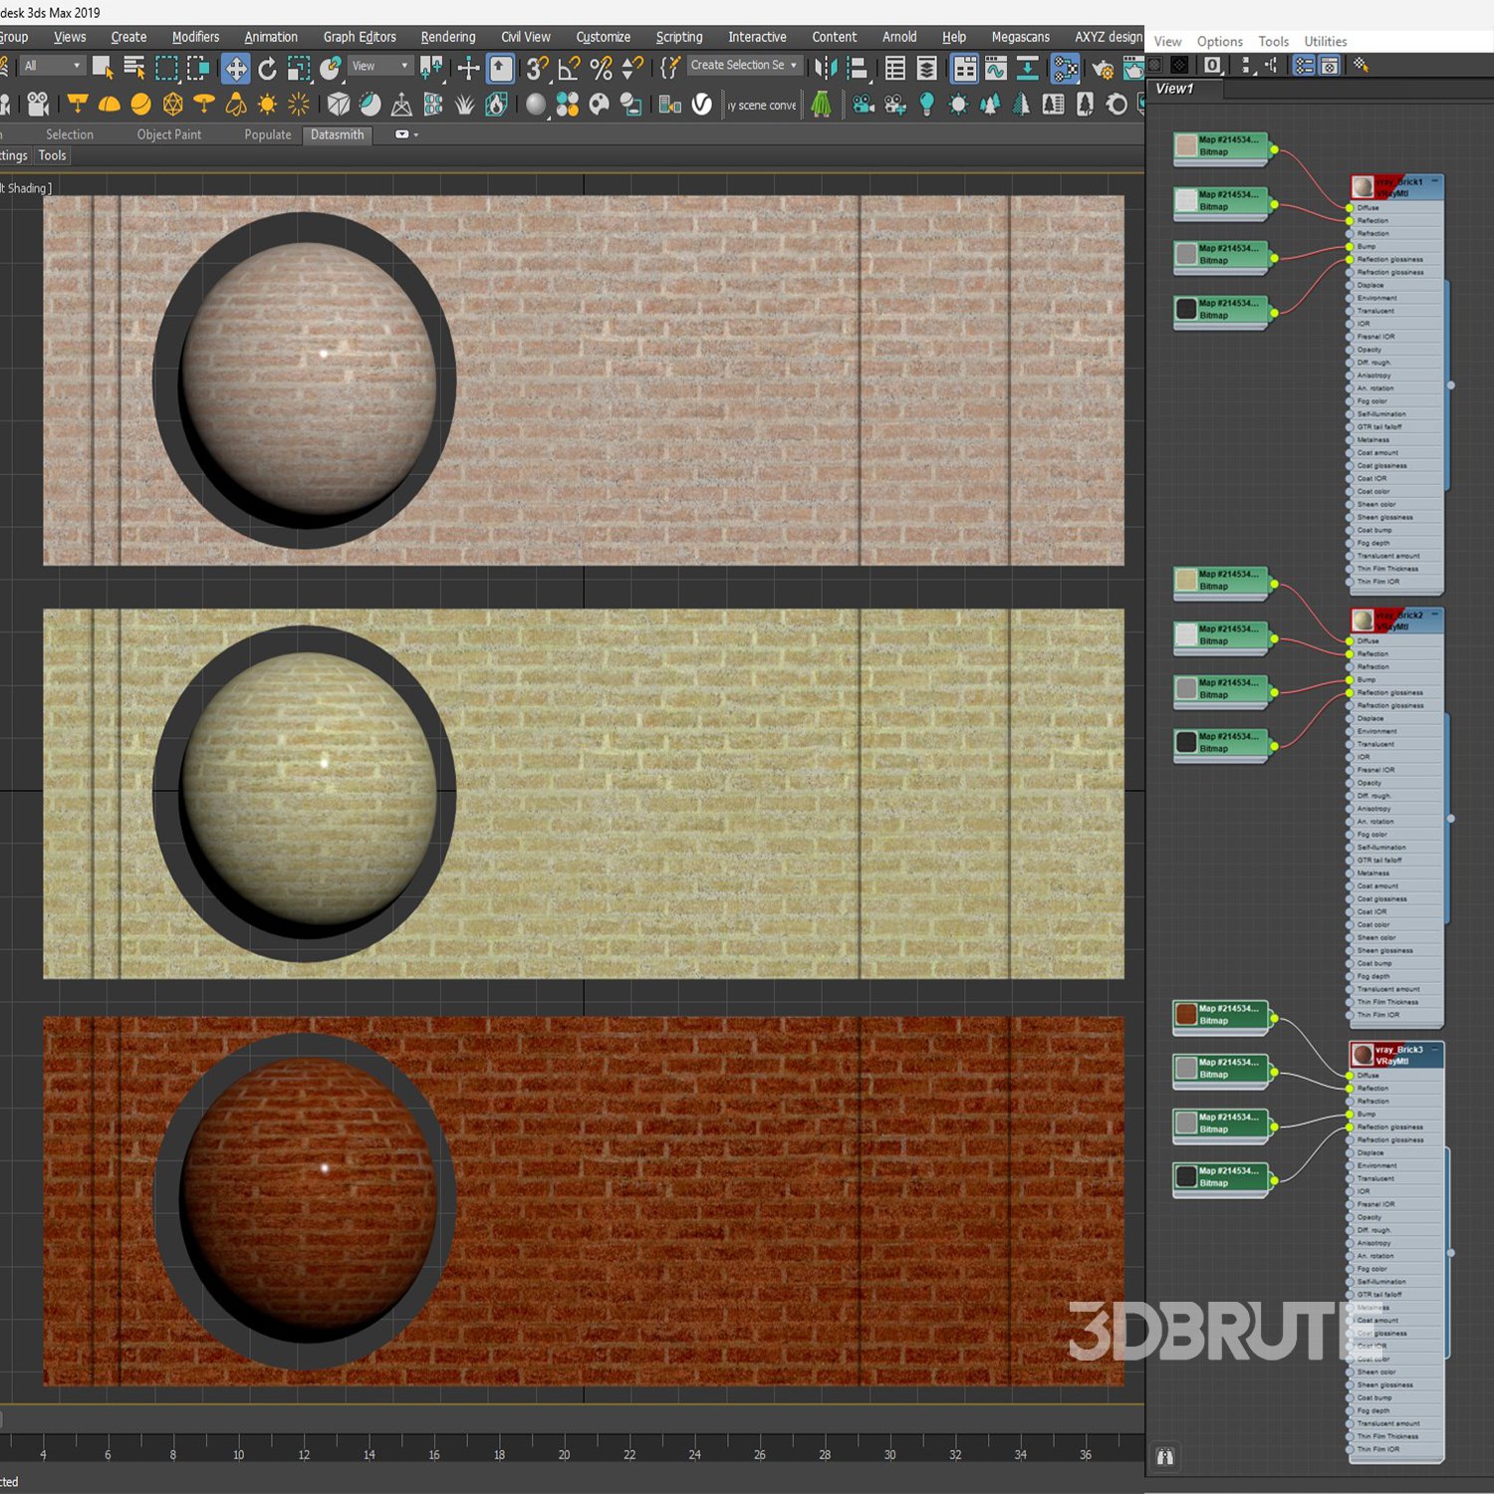Toggle the 3D Snaps button
1494x1494 pixels.
(537, 68)
